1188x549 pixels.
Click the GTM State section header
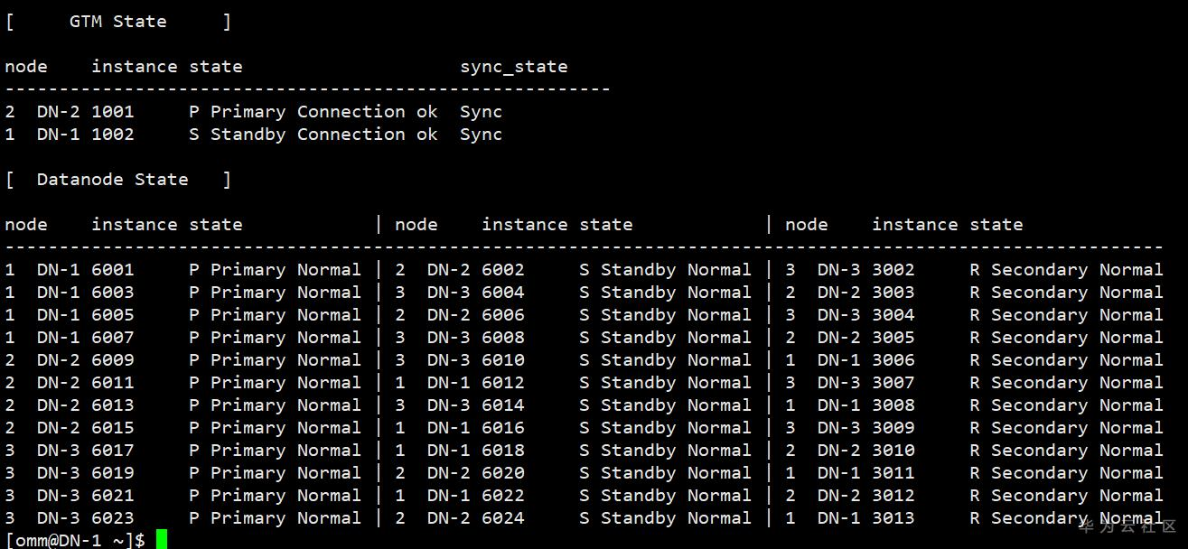[118, 22]
